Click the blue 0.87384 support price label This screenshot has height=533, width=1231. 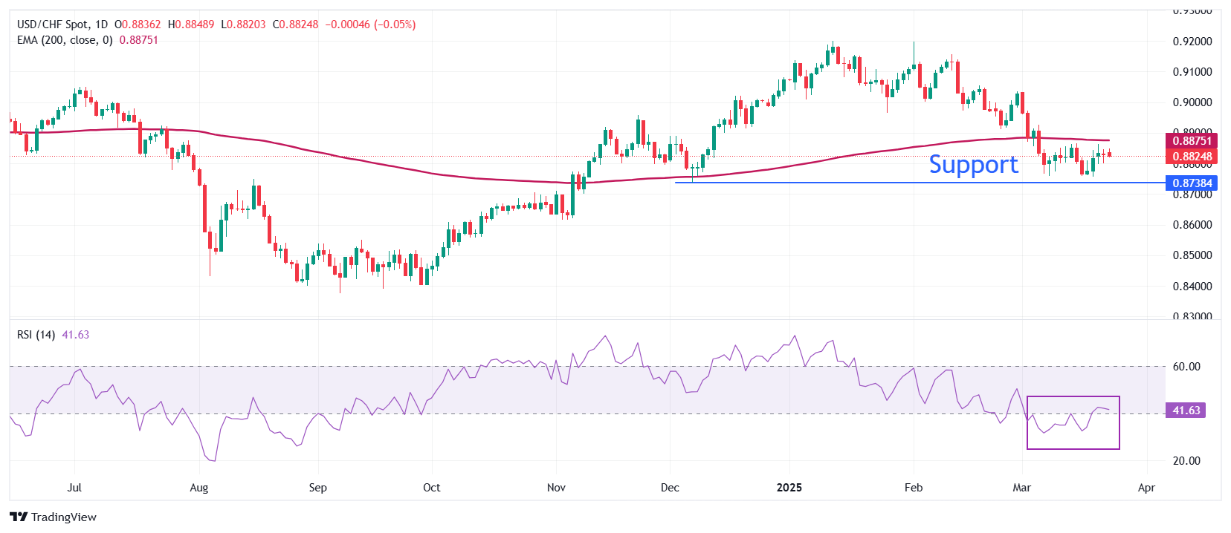(x=1192, y=183)
